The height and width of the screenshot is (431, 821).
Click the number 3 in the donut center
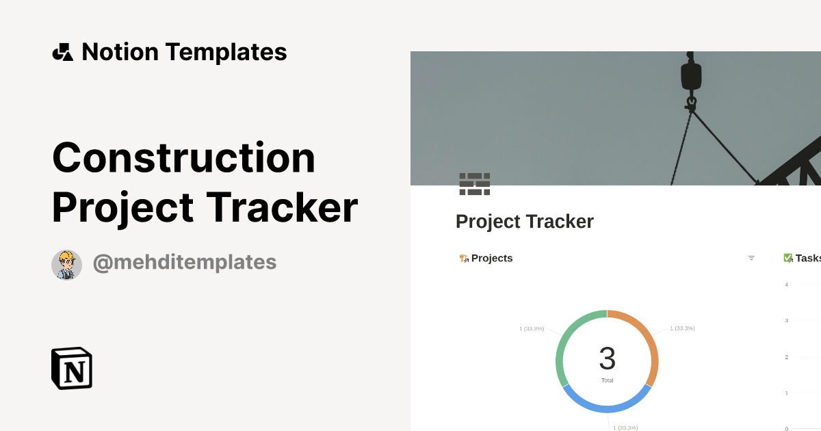(x=608, y=359)
